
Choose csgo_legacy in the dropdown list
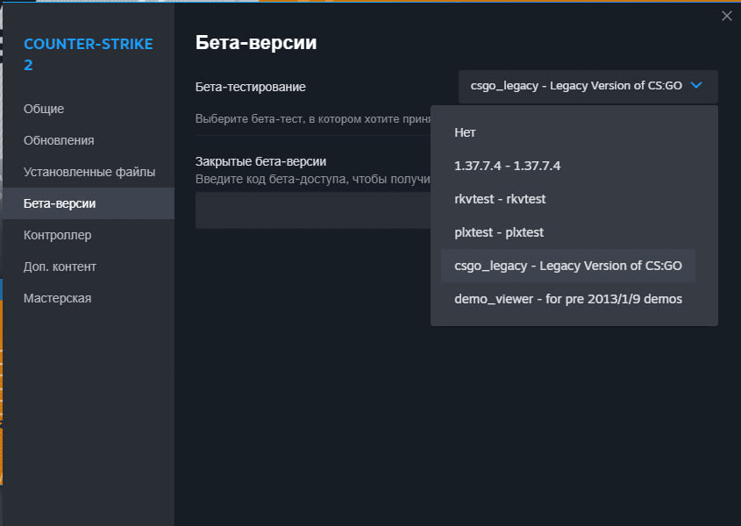click(567, 266)
